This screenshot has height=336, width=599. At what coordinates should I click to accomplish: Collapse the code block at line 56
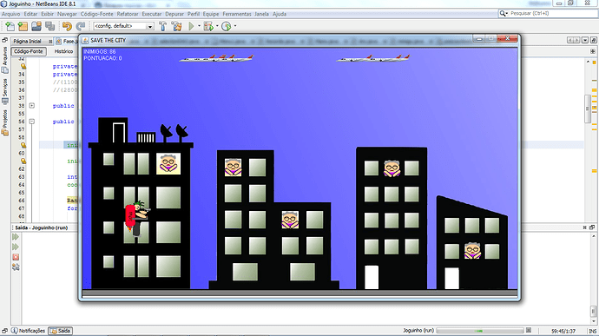tap(32, 122)
